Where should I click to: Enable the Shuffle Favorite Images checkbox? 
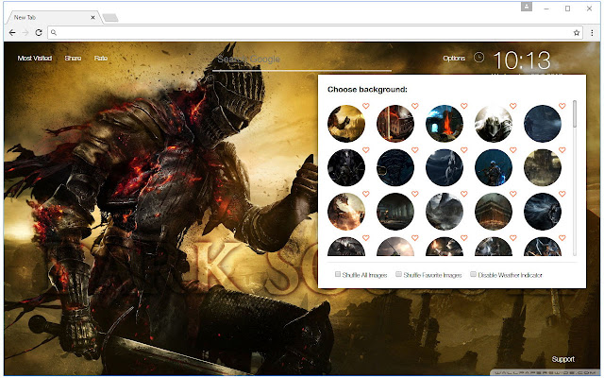pyautogui.click(x=398, y=274)
